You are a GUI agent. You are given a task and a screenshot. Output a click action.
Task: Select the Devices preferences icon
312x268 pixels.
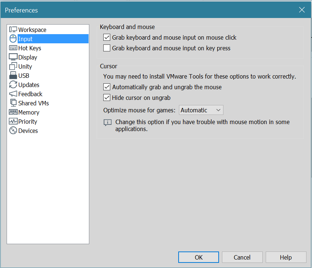[13, 131]
